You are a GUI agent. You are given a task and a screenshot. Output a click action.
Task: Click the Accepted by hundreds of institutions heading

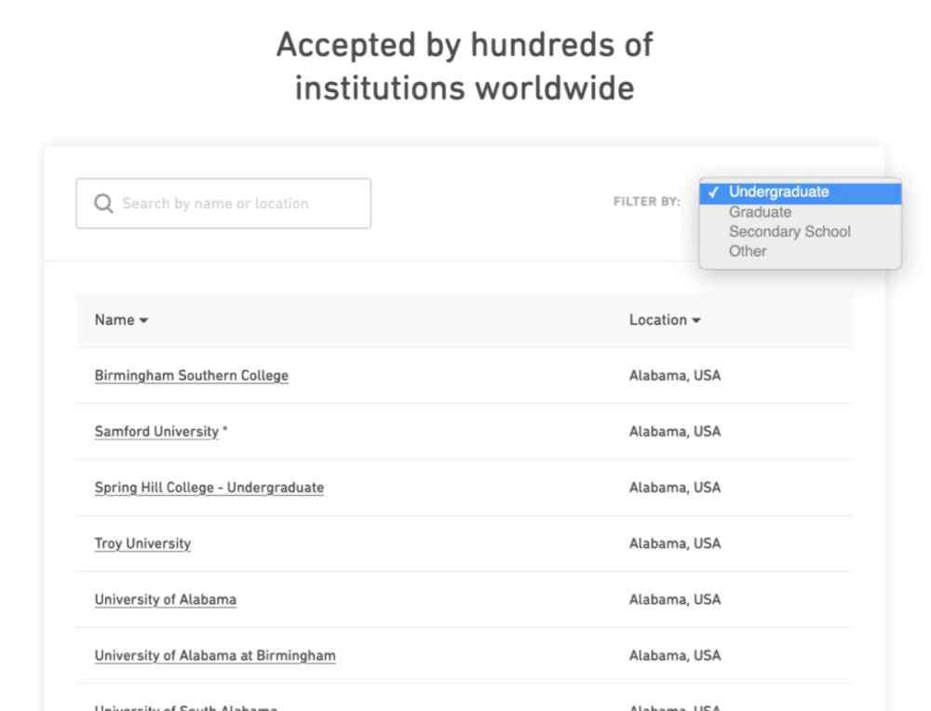(x=465, y=66)
